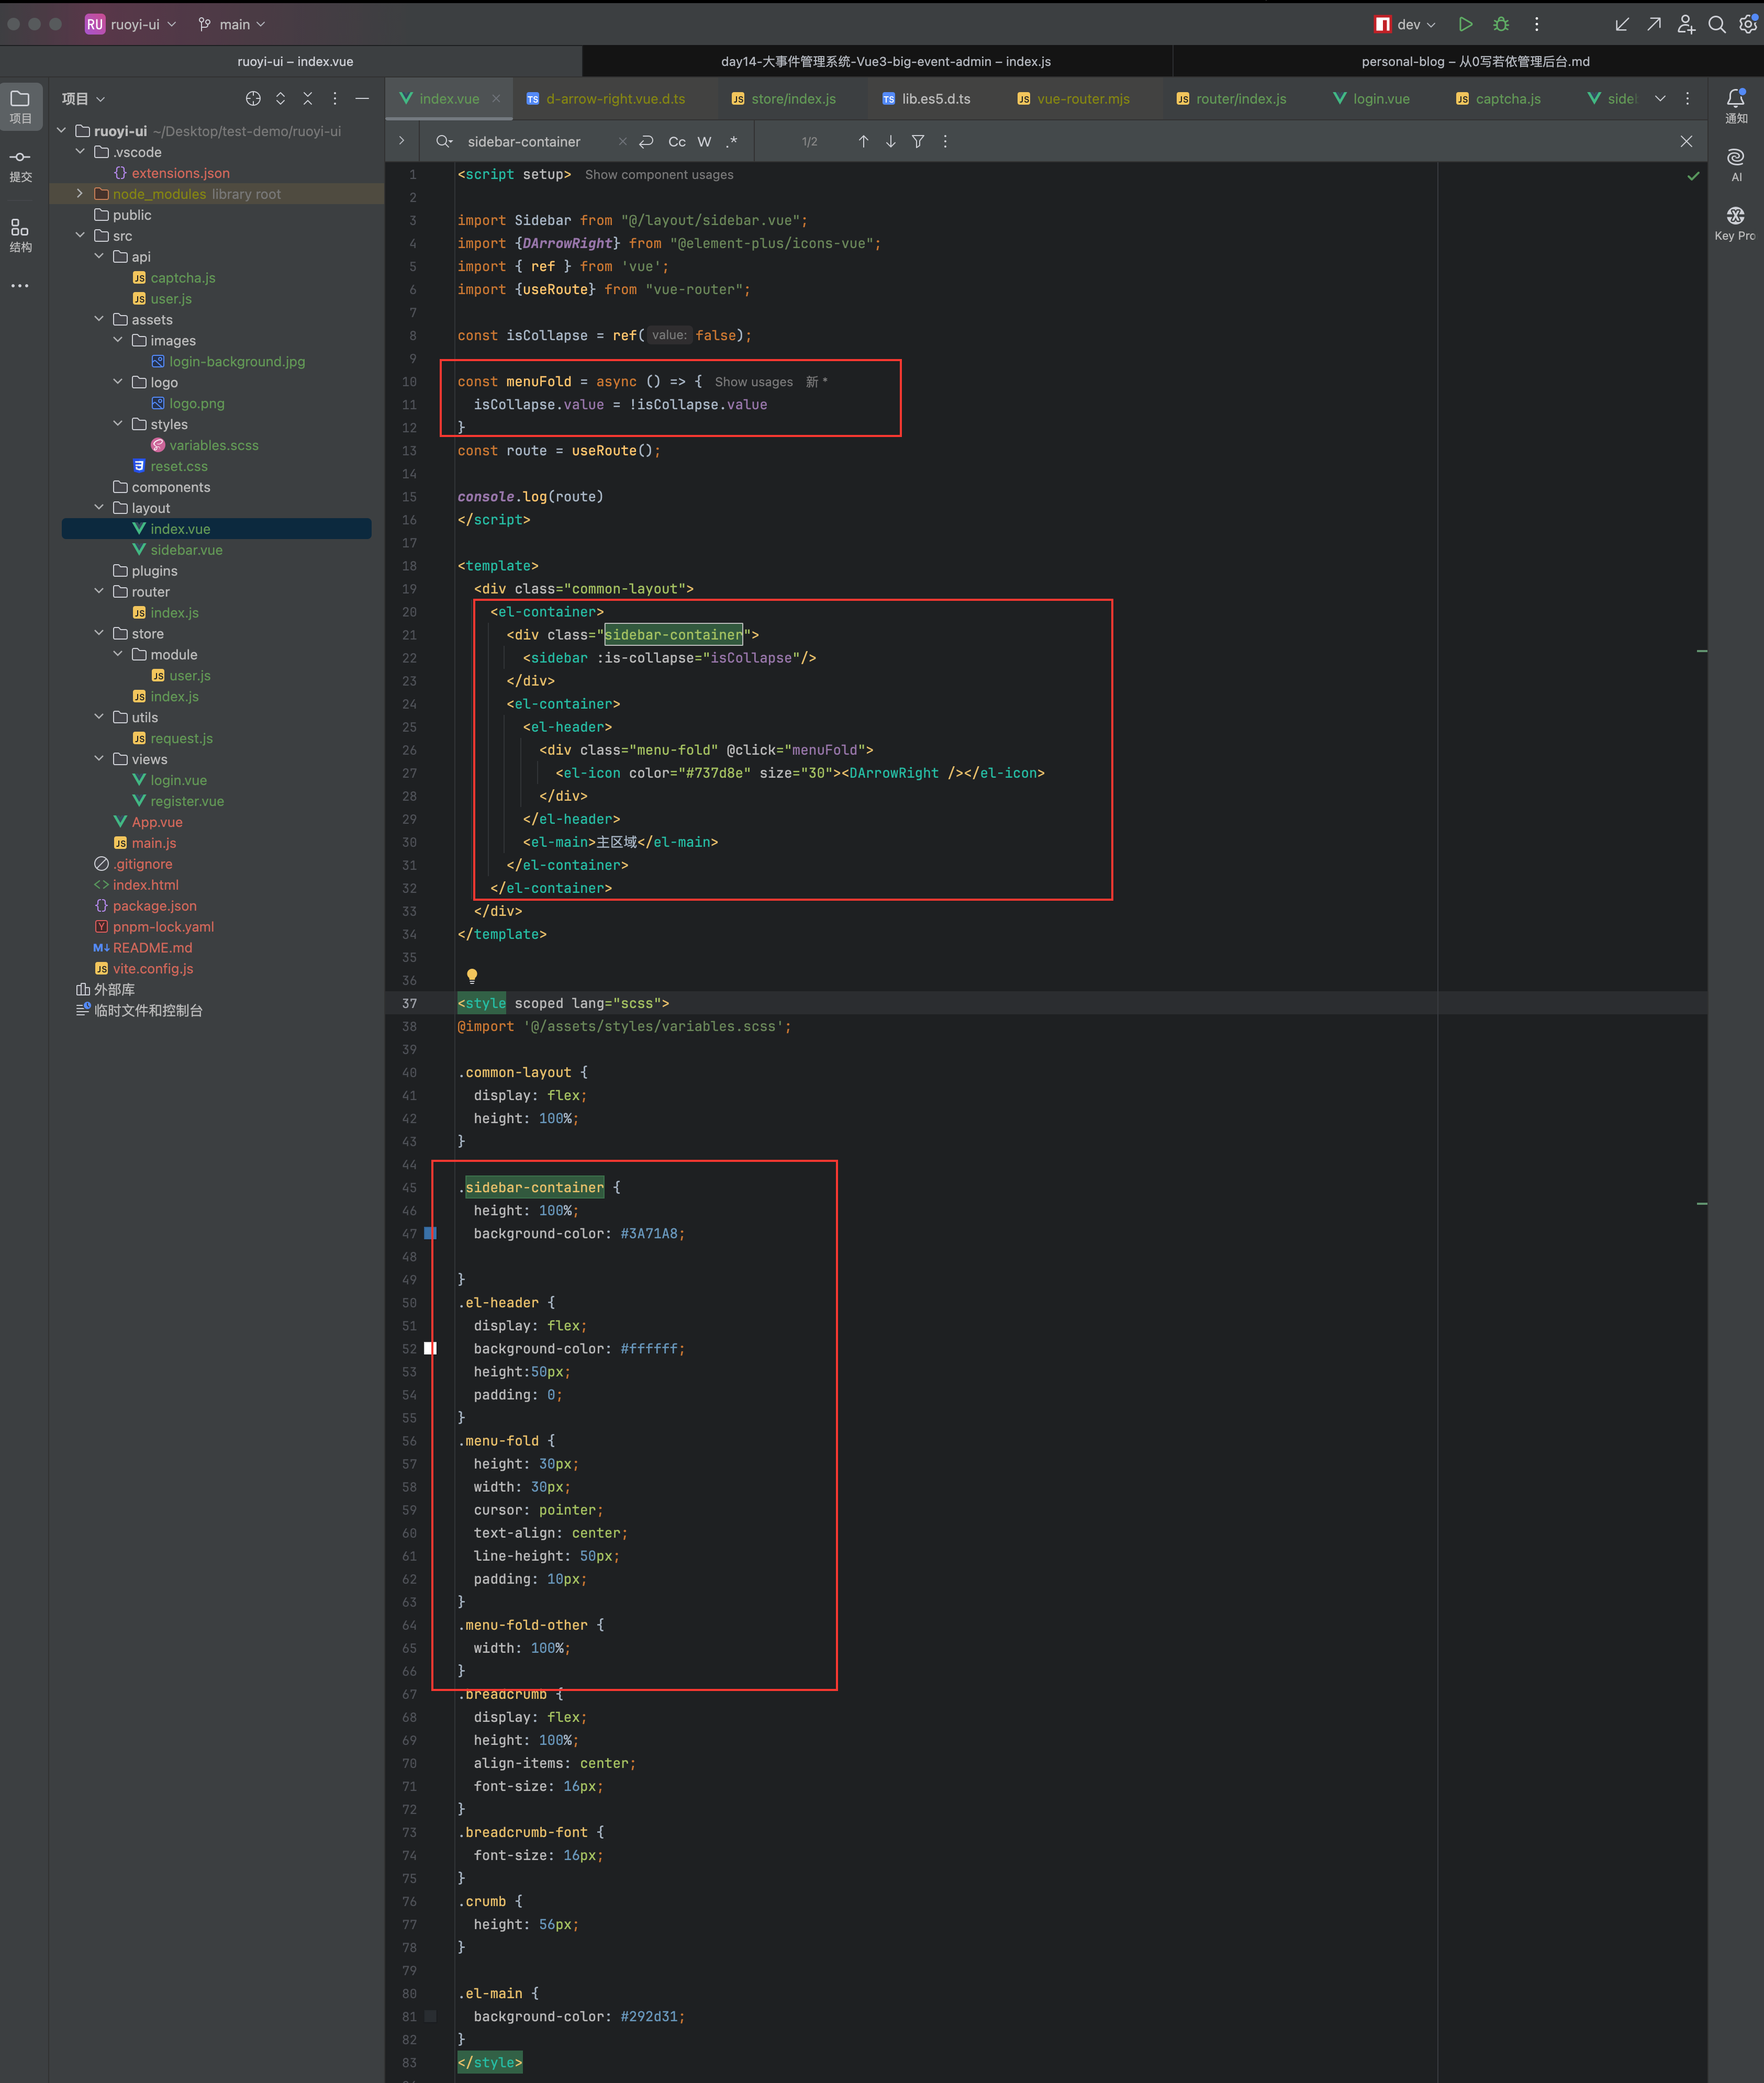Viewport: 1764px width, 2083px height.
Task: Click 'Show component usages' inlay hint
Action: click(x=659, y=174)
